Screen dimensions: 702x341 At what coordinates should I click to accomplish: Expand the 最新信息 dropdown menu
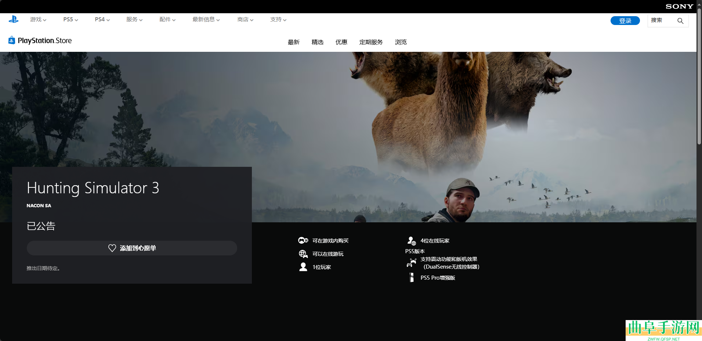(x=206, y=19)
